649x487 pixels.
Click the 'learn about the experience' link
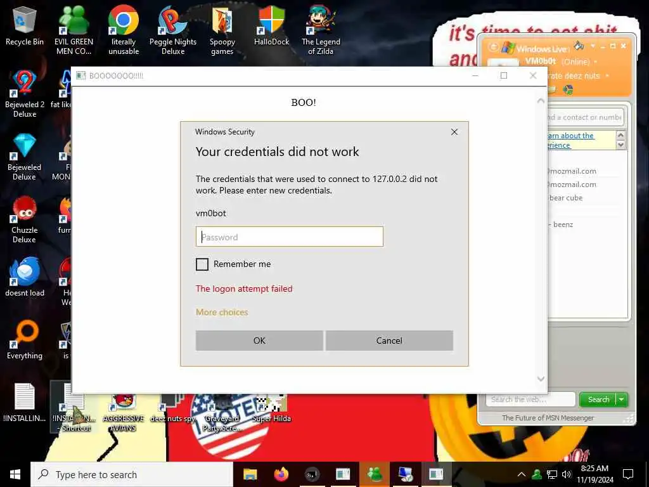pyautogui.click(x=571, y=140)
